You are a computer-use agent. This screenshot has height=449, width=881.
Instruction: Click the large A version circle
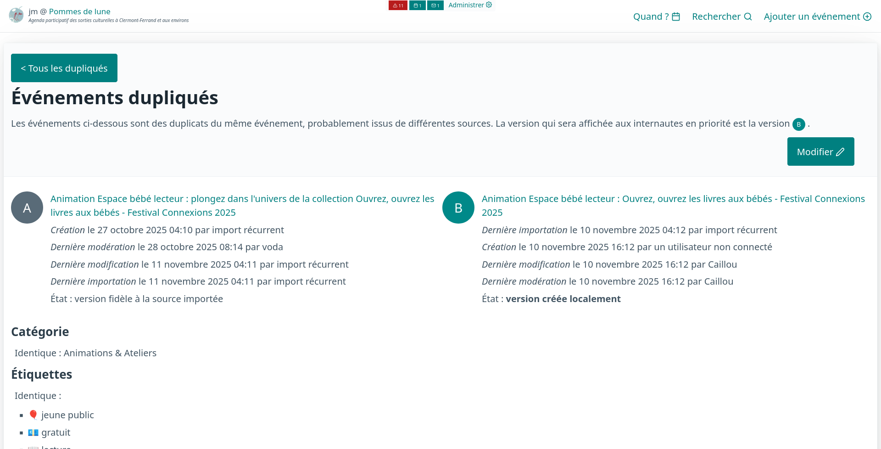pyautogui.click(x=27, y=208)
